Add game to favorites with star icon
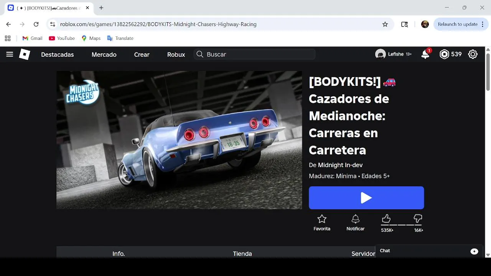Screen dimensions: 491x276 click(x=322, y=219)
